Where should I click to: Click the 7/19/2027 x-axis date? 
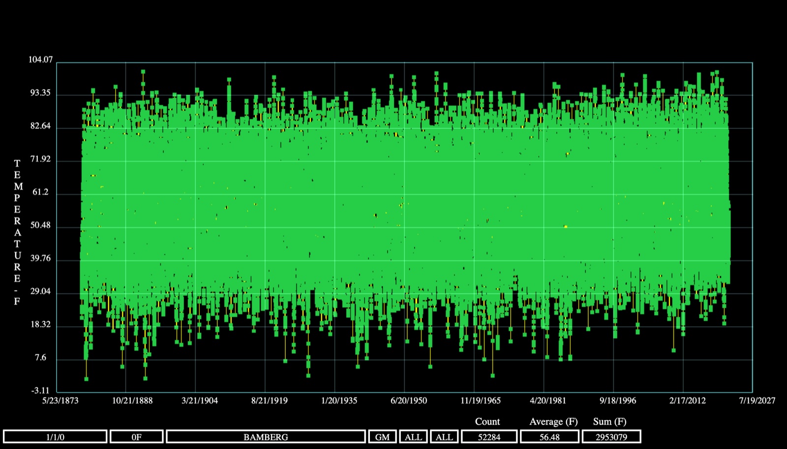click(x=757, y=400)
